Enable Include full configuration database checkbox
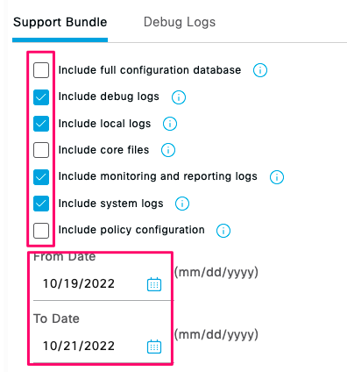The width and height of the screenshot is (347, 372). 41,70
